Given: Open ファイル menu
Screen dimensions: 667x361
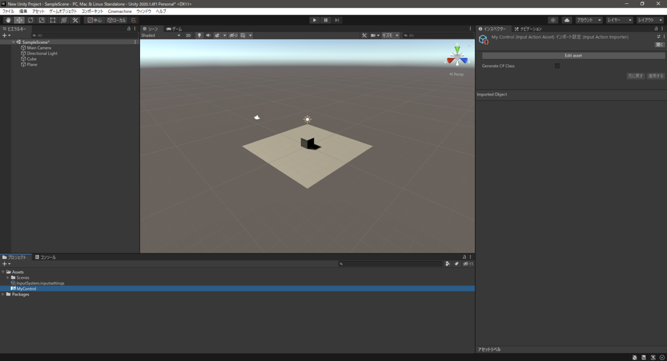Looking at the screenshot, I should (8, 11).
